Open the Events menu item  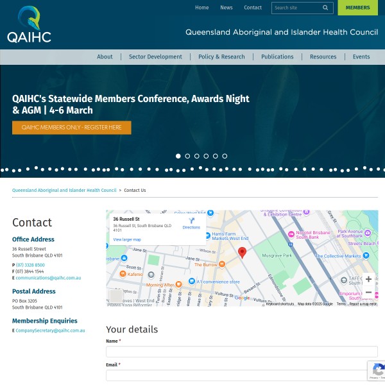click(361, 56)
